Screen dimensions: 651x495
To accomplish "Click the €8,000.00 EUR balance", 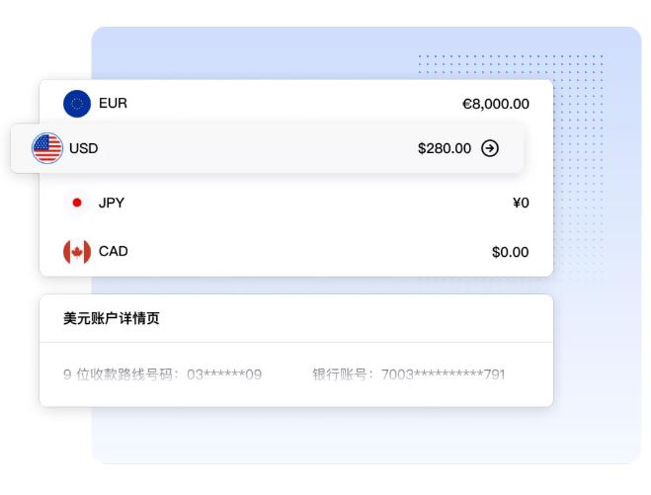I will (x=495, y=104).
